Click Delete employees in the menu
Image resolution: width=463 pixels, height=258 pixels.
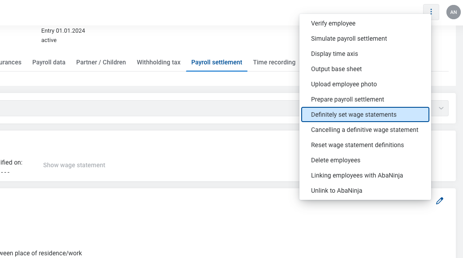tap(335, 160)
